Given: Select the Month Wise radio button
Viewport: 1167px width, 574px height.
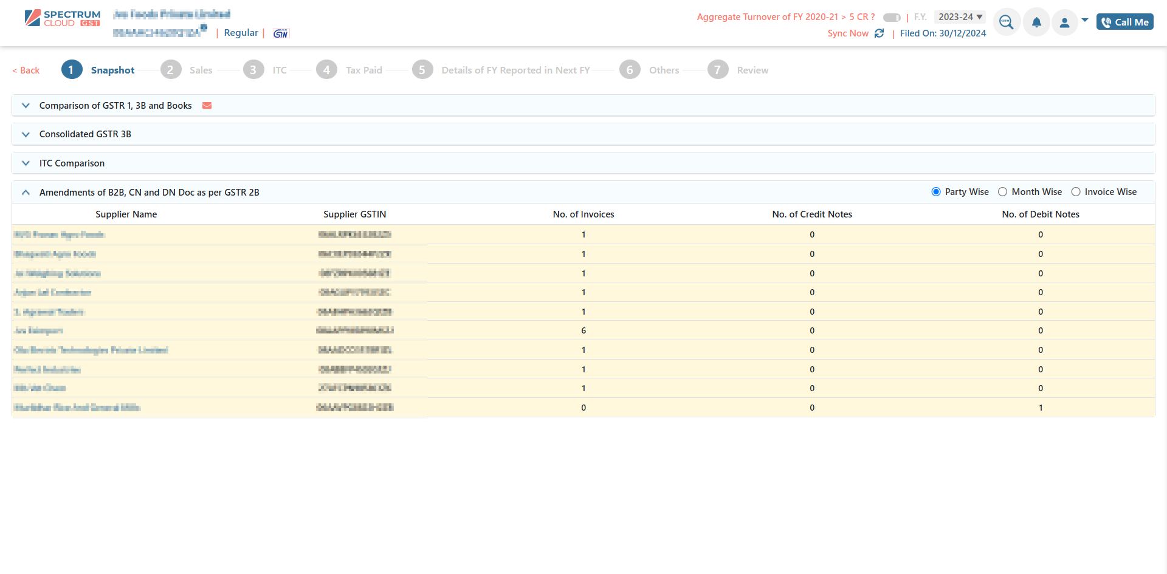Looking at the screenshot, I should tap(1003, 192).
